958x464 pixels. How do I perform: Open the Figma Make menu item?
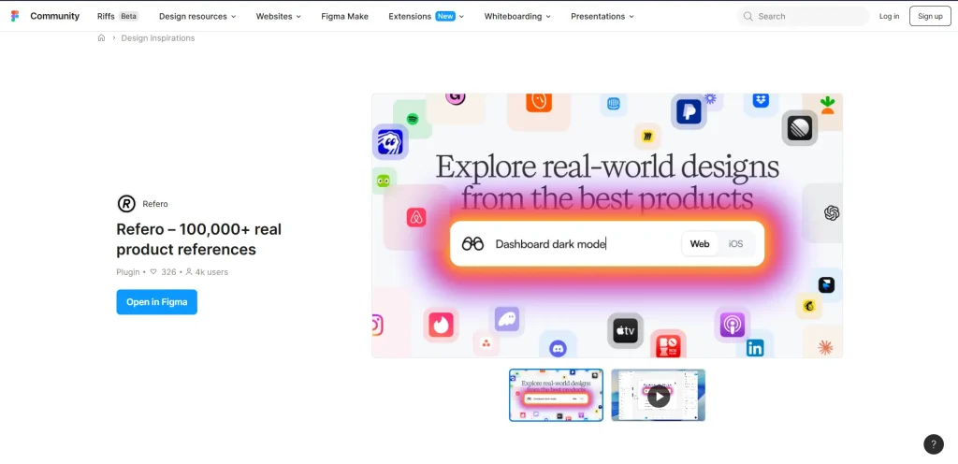coord(344,17)
